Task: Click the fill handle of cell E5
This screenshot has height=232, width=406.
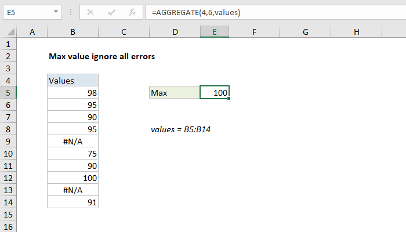Action: pos(229,99)
